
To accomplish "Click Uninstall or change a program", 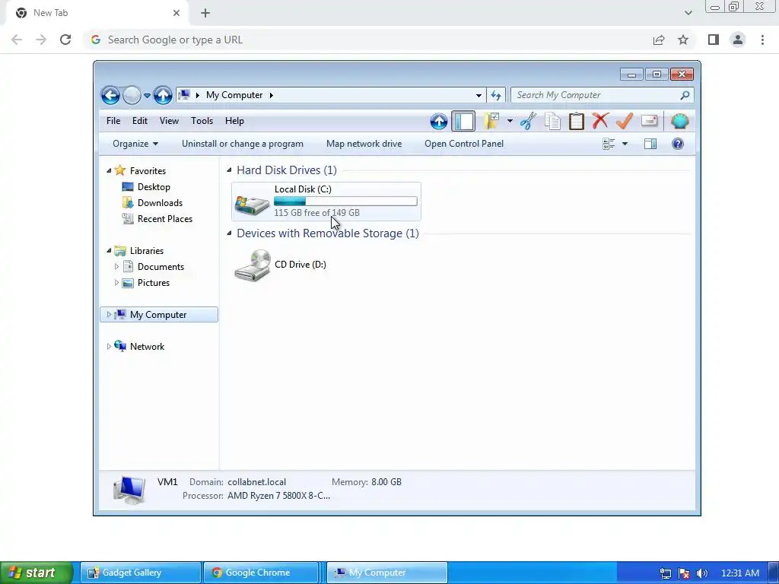I will point(243,144).
